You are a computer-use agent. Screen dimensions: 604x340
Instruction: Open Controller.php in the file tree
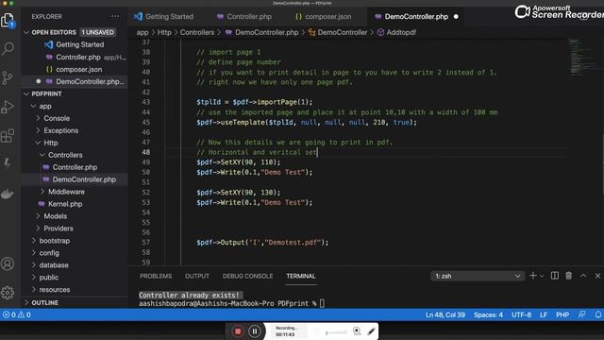tap(75, 167)
